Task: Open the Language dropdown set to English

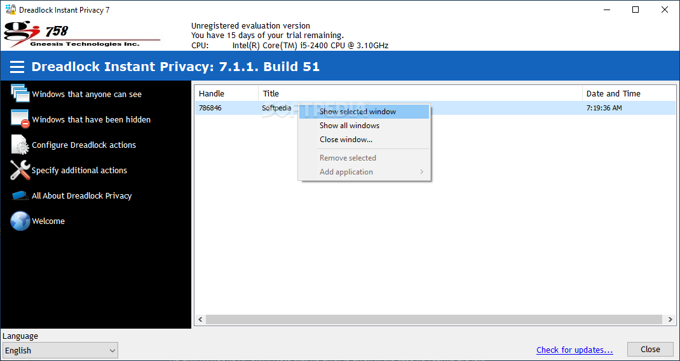Action: 60,351
